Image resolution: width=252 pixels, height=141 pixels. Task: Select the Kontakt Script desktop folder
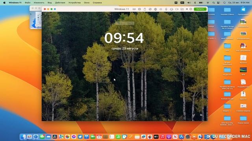[227, 96]
